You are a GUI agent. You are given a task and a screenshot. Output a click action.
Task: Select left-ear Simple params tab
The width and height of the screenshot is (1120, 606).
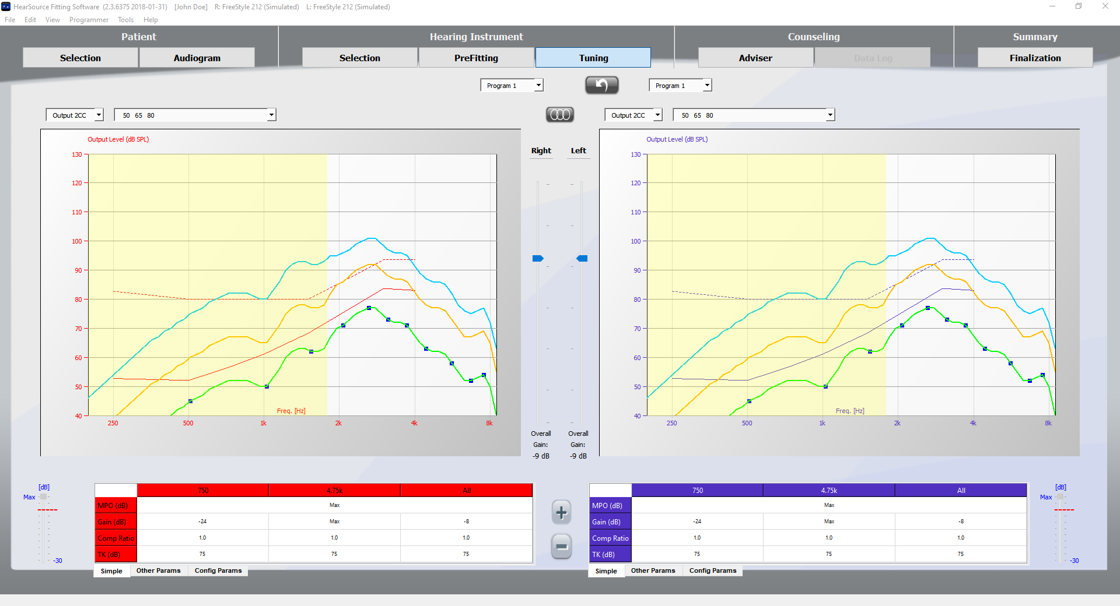pos(606,571)
